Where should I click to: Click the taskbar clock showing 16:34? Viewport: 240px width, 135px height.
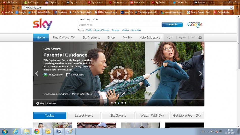click(230, 132)
